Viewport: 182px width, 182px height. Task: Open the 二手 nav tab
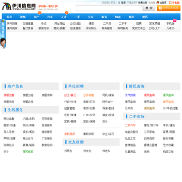(x=77, y=17)
